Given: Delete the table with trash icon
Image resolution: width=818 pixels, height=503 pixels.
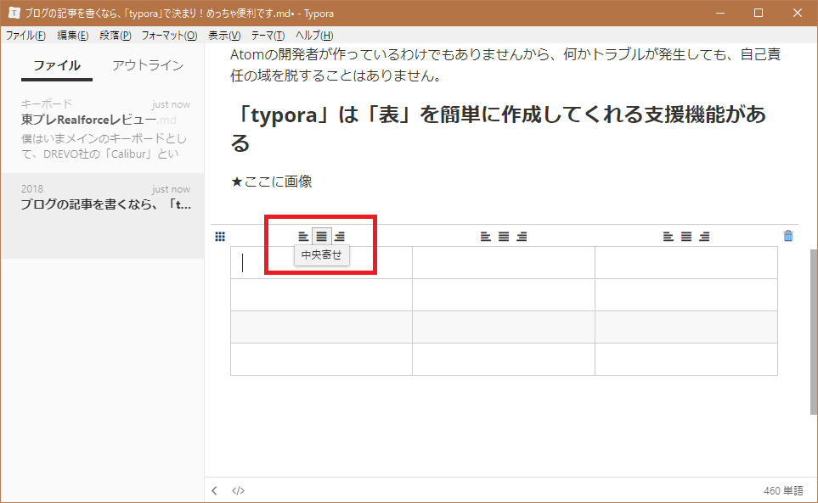Looking at the screenshot, I should tap(788, 236).
